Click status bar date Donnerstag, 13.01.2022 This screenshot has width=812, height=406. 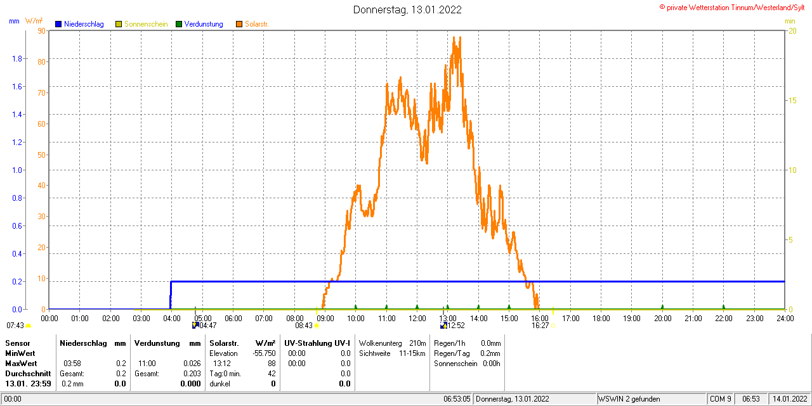[513, 399]
